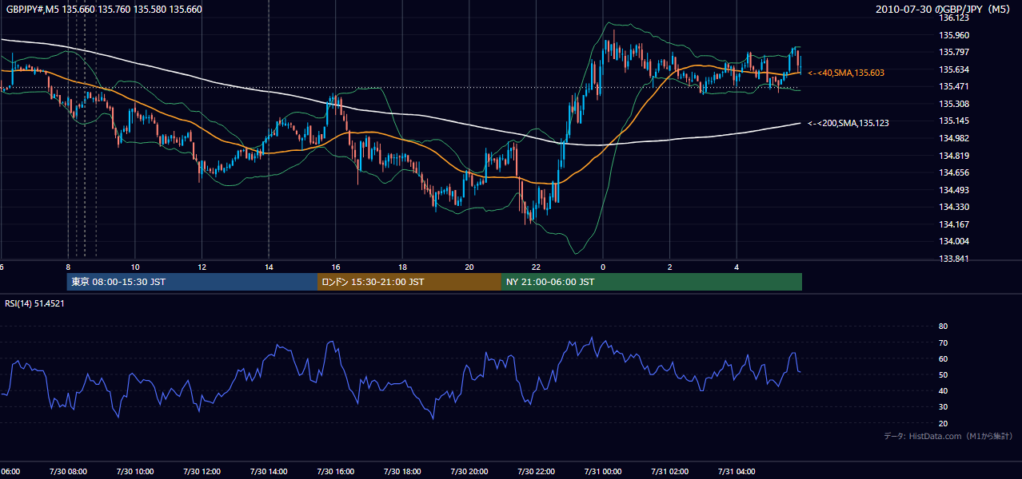
Task: Click the 7/30 20:00 time axis label
Action: click(469, 472)
